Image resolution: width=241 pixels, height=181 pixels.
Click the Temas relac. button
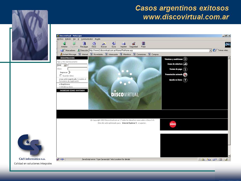[221, 50]
